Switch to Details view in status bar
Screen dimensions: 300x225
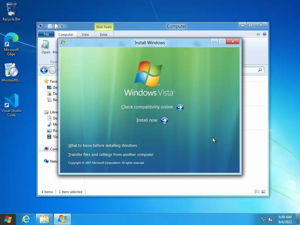pos(257,192)
